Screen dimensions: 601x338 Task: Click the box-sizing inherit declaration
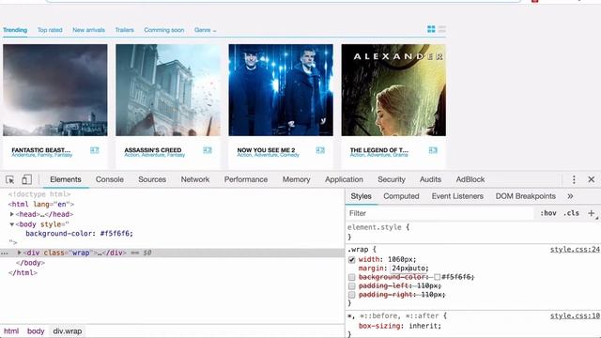pyautogui.click(x=400, y=326)
